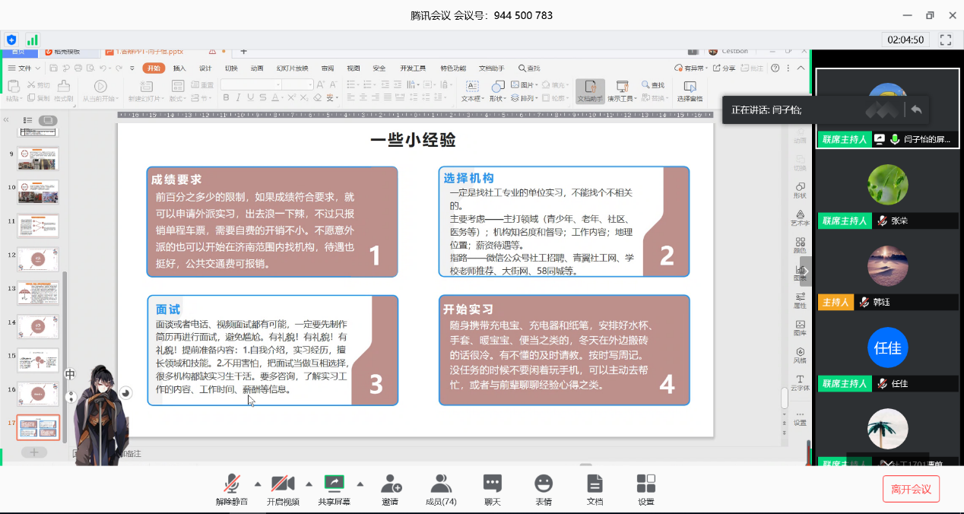Expand the arrow next to 共享屏幕
Image resolution: width=964 pixels, height=514 pixels.
point(360,484)
